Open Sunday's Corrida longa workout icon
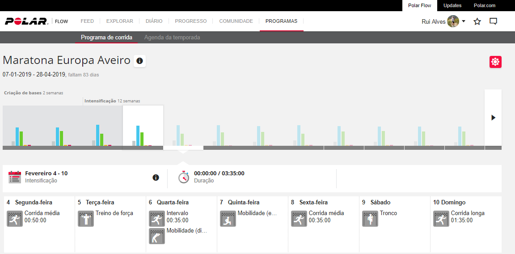515x254 pixels. (441, 219)
